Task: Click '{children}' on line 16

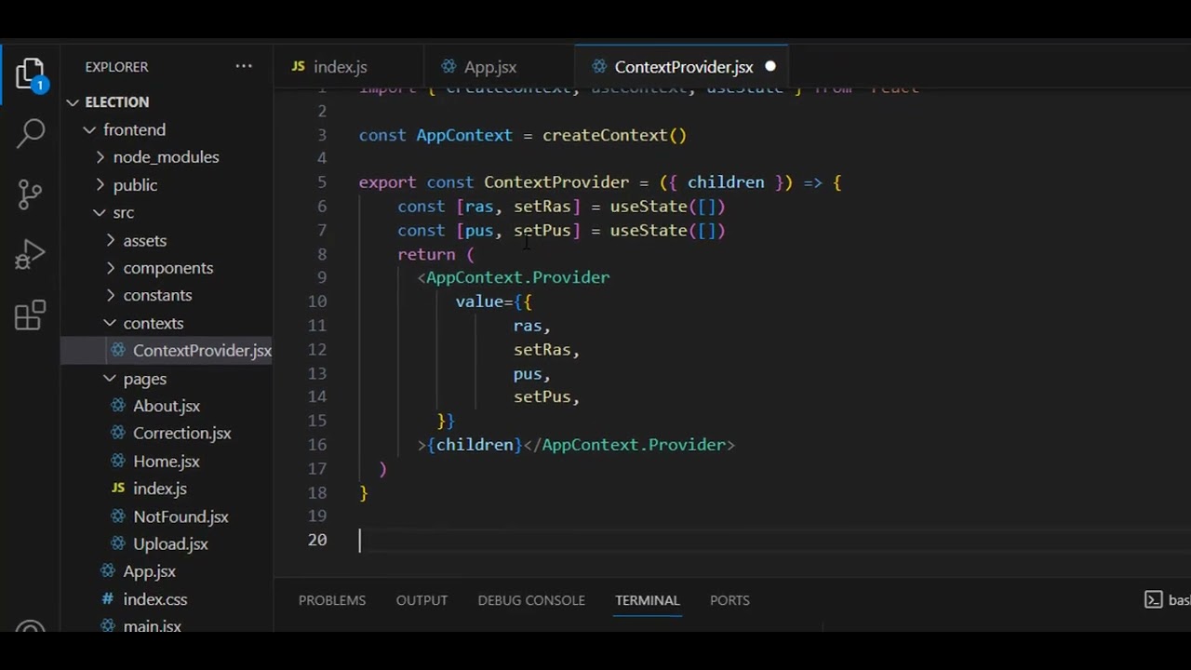Action: (x=475, y=445)
